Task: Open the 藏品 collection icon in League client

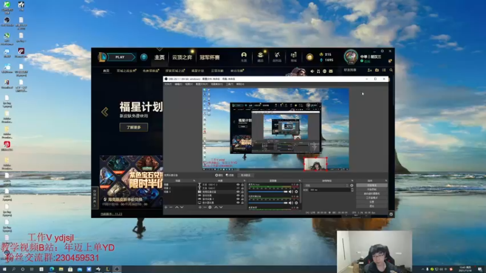Action: click(x=261, y=56)
